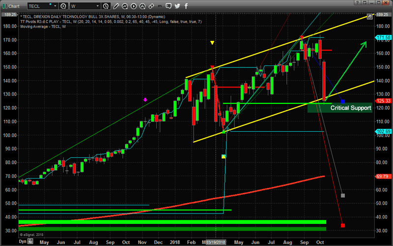
Task: Click the EFS script icon
Action: [x=160, y=6]
